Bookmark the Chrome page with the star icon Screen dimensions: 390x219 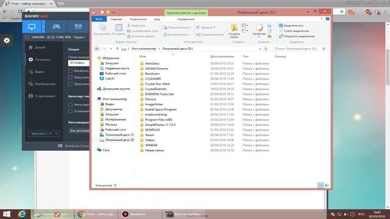(x=342, y=12)
